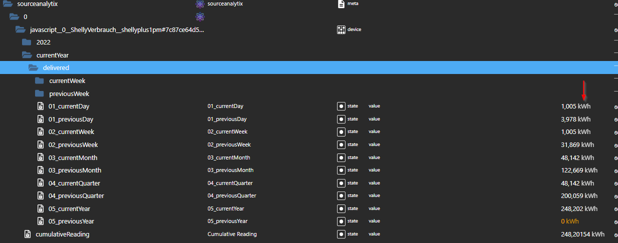Click state type icon in 05_previousYear row
This screenshot has height=243, width=618.
coord(341,221)
